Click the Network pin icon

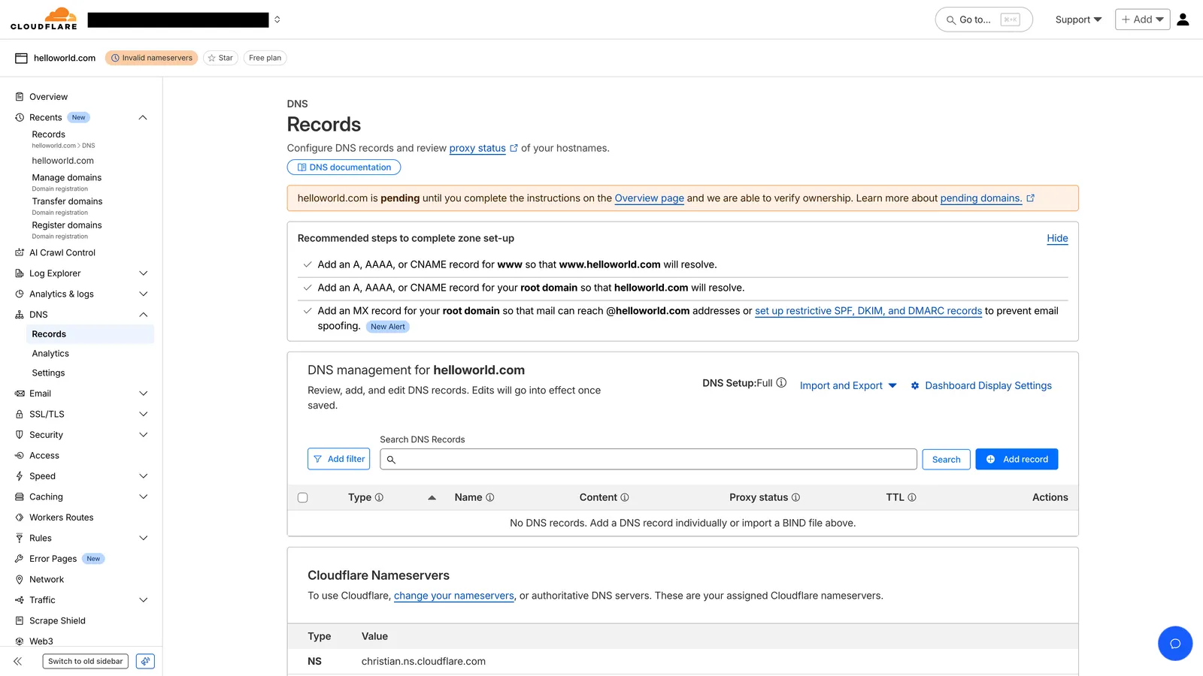[20, 580]
